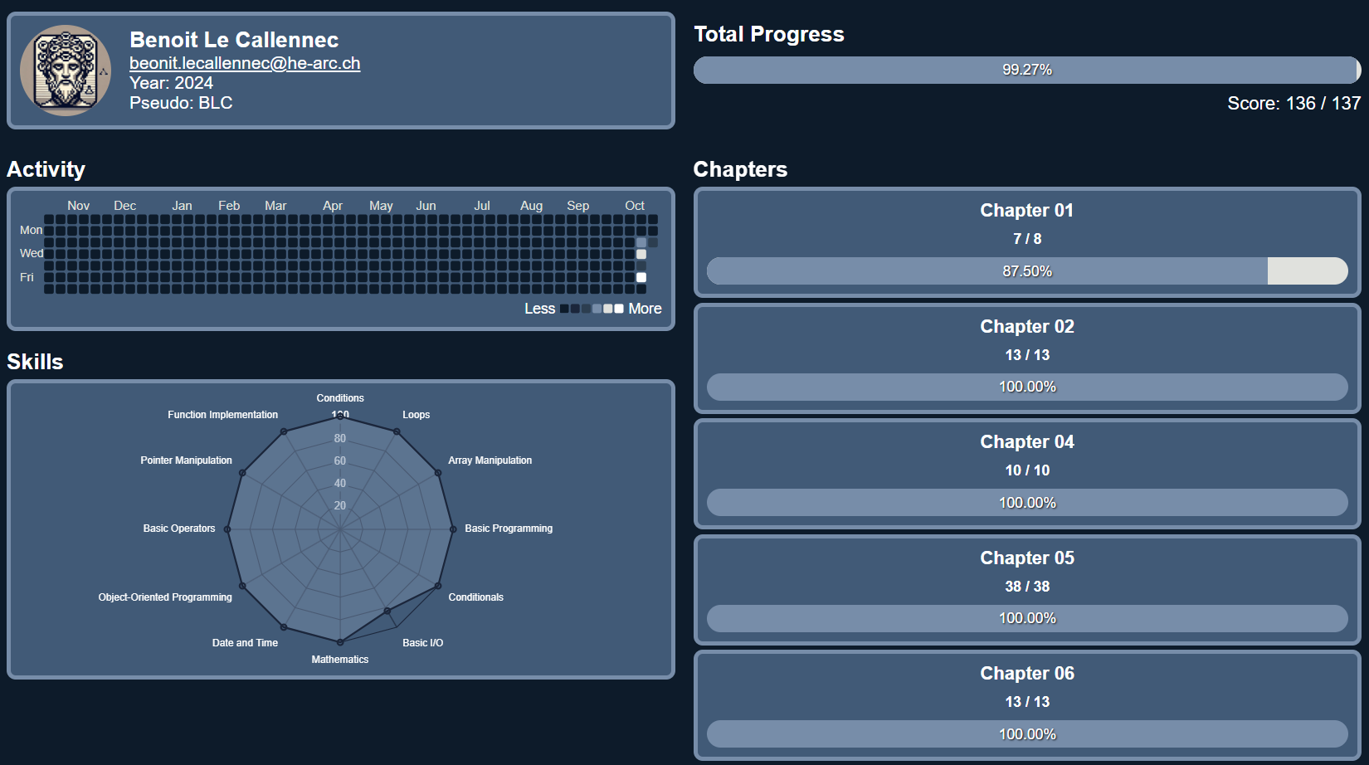The width and height of the screenshot is (1369, 765).
Task: Open the beonit.lecallennec@he-arc.ch email link
Action: point(245,63)
